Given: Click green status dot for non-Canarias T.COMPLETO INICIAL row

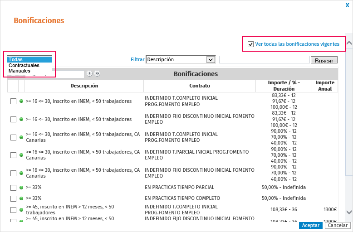Looking at the screenshot, I should coord(21,101).
